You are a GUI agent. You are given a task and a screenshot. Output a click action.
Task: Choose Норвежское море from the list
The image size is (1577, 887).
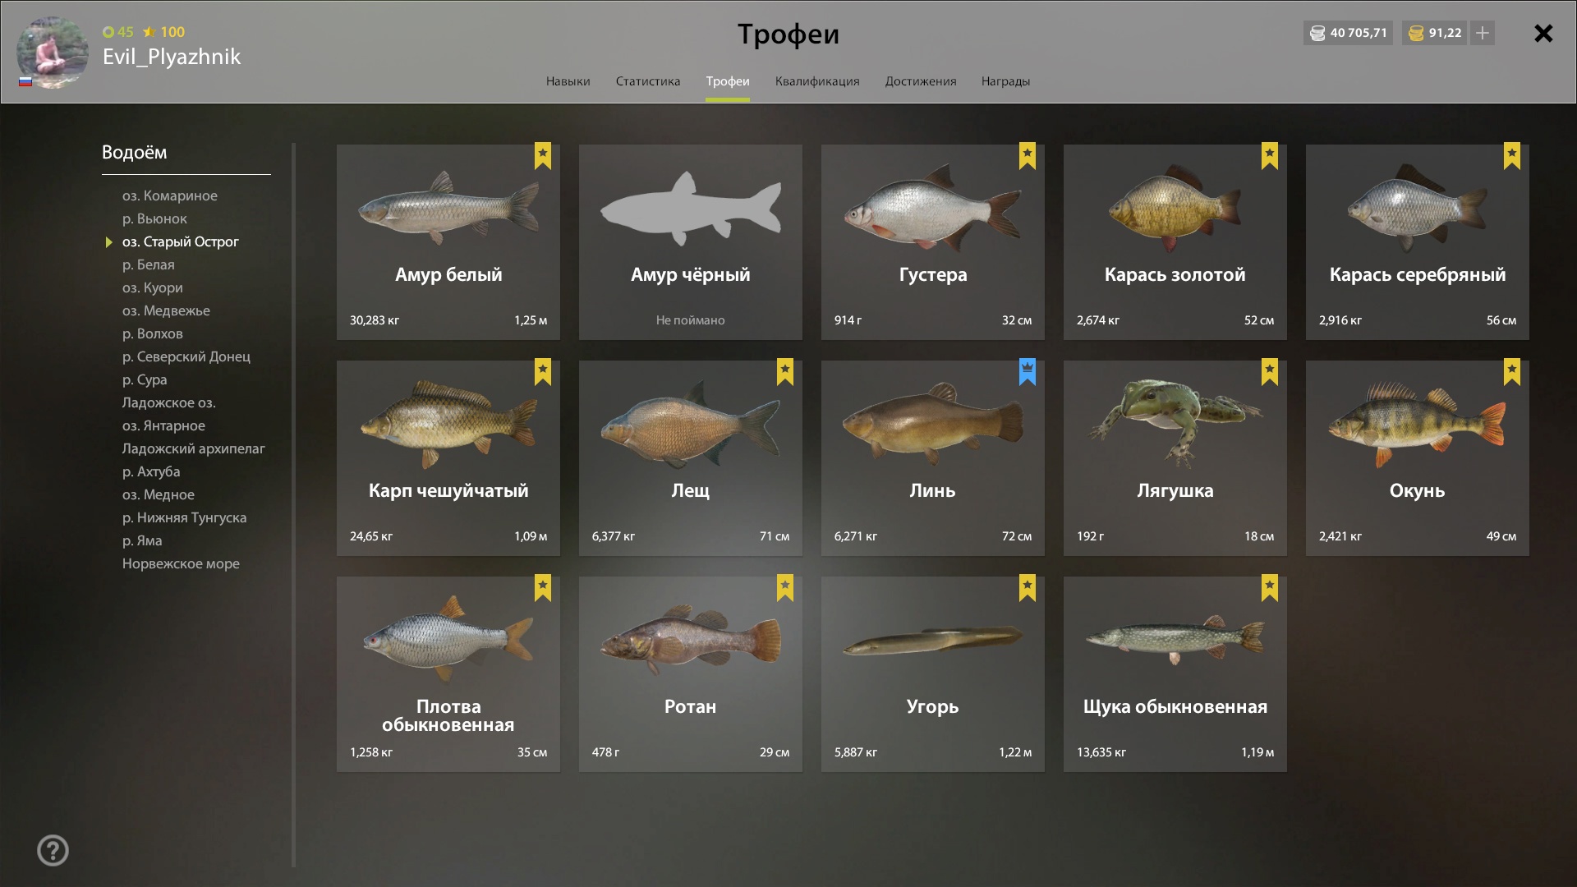181,563
